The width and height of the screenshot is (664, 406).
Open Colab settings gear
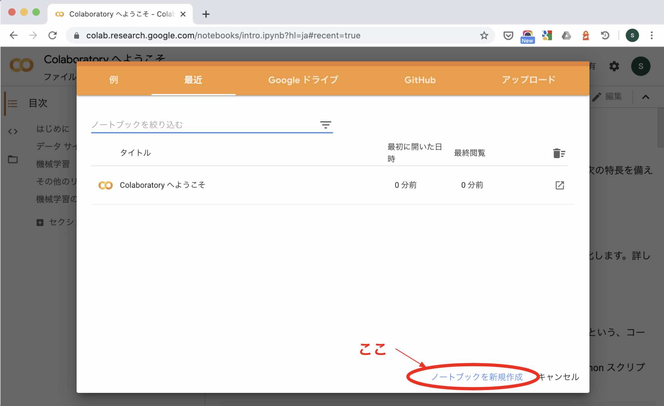pos(614,66)
